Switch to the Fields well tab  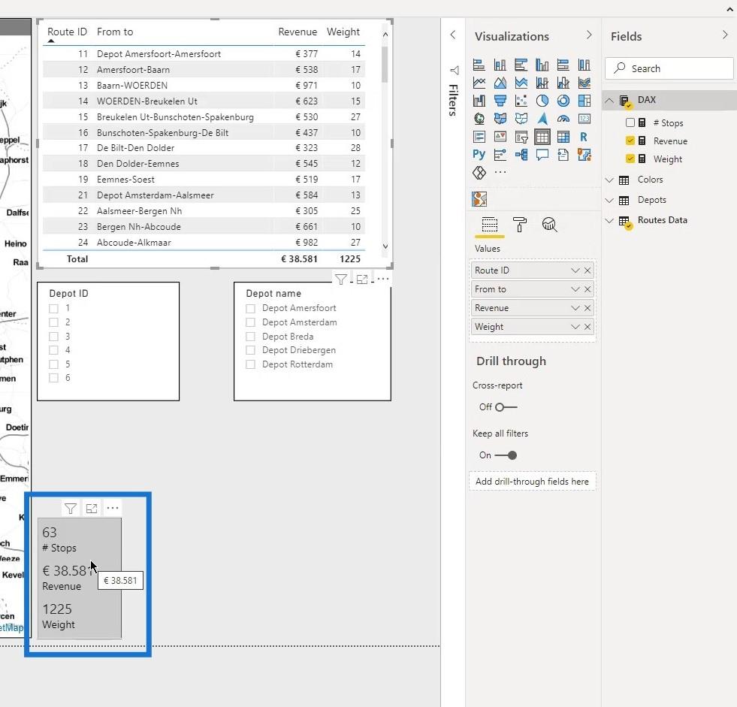(x=489, y=225)
